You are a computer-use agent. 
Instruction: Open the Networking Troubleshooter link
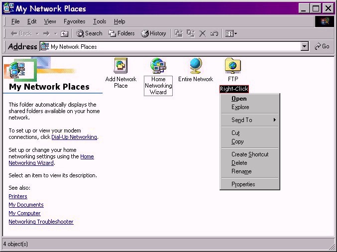(x=41, y=222)
